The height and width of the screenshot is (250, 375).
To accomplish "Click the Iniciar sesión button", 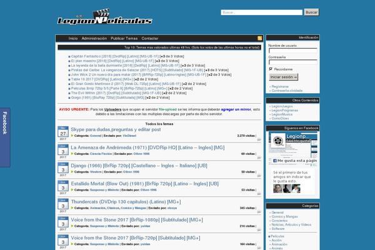I will pyautogui.click(x=283, y=77).
